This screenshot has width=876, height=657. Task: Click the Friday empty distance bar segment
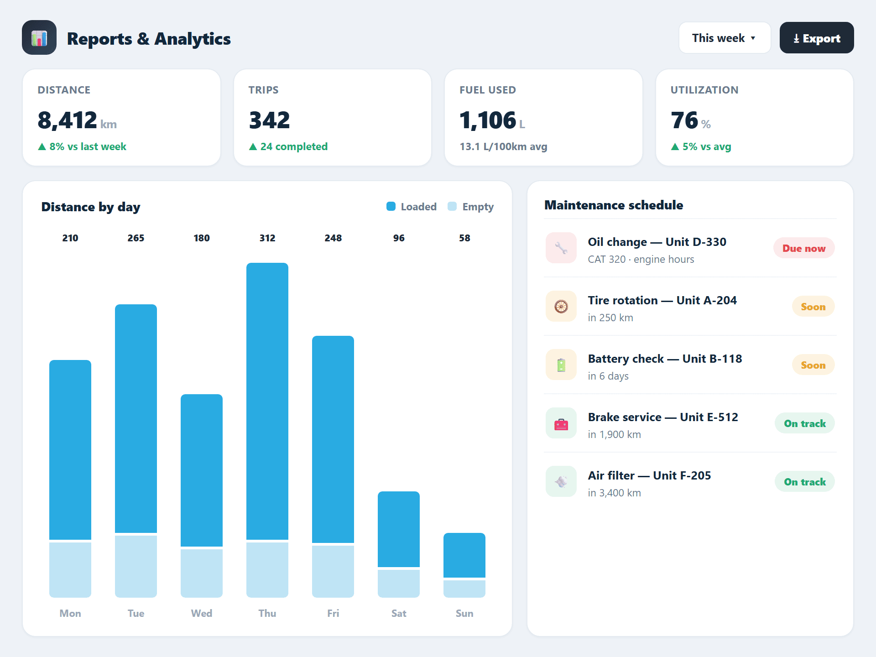pyautogui.click(x=333, y=572)
